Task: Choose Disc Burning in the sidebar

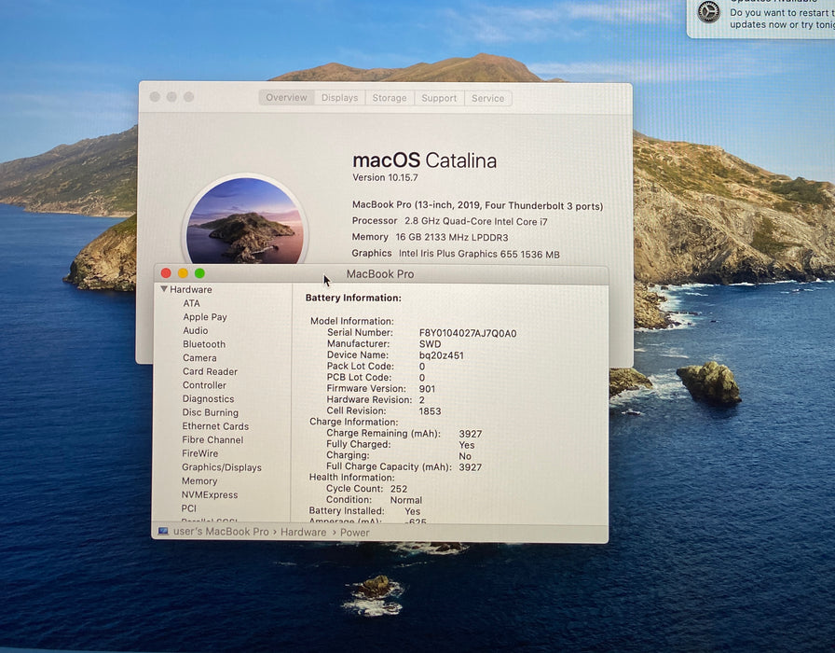Action: [x=210, y=412]
